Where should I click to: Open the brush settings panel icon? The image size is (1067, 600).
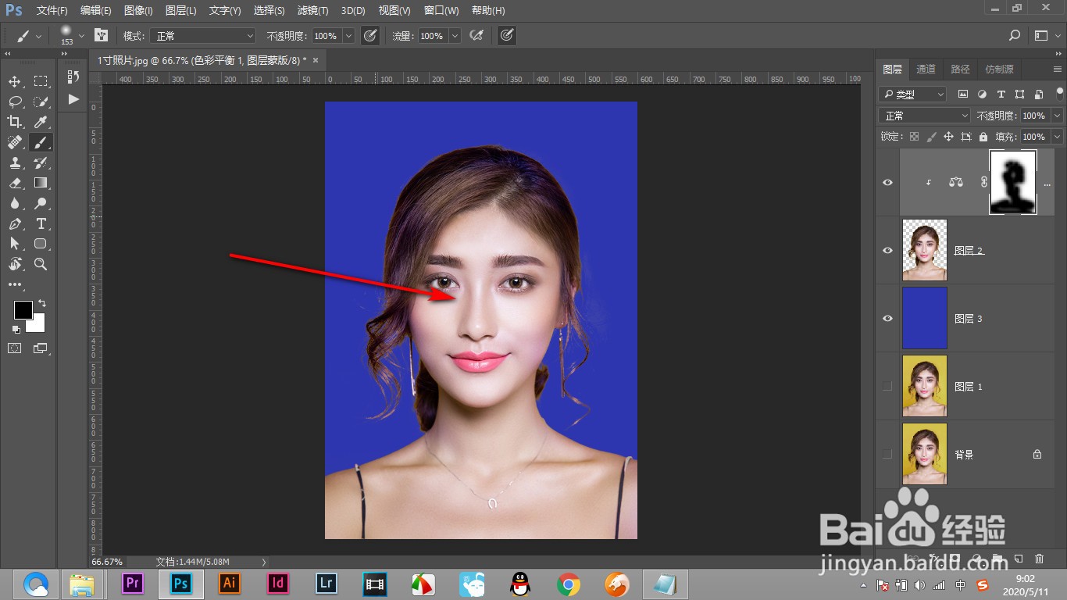[x=101, y=36]
